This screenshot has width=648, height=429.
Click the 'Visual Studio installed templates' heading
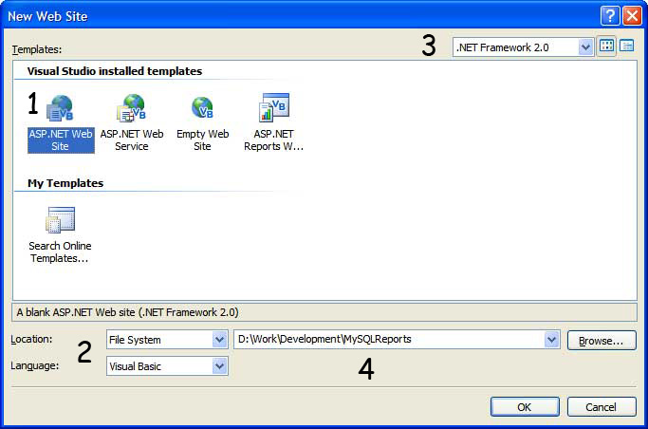click(x=115, y=71)
